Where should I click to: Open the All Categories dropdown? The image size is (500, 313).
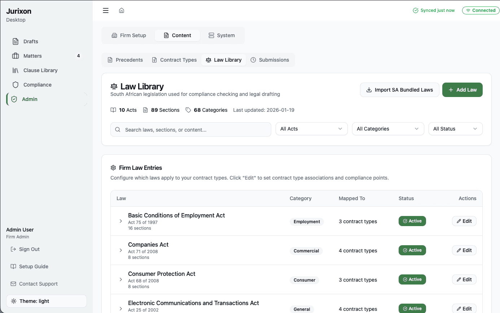[x=388, y=129]
